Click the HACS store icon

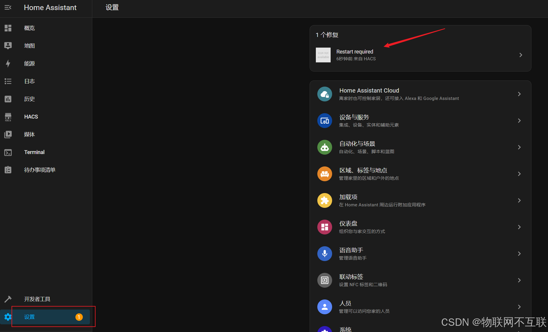click(8, 117)
